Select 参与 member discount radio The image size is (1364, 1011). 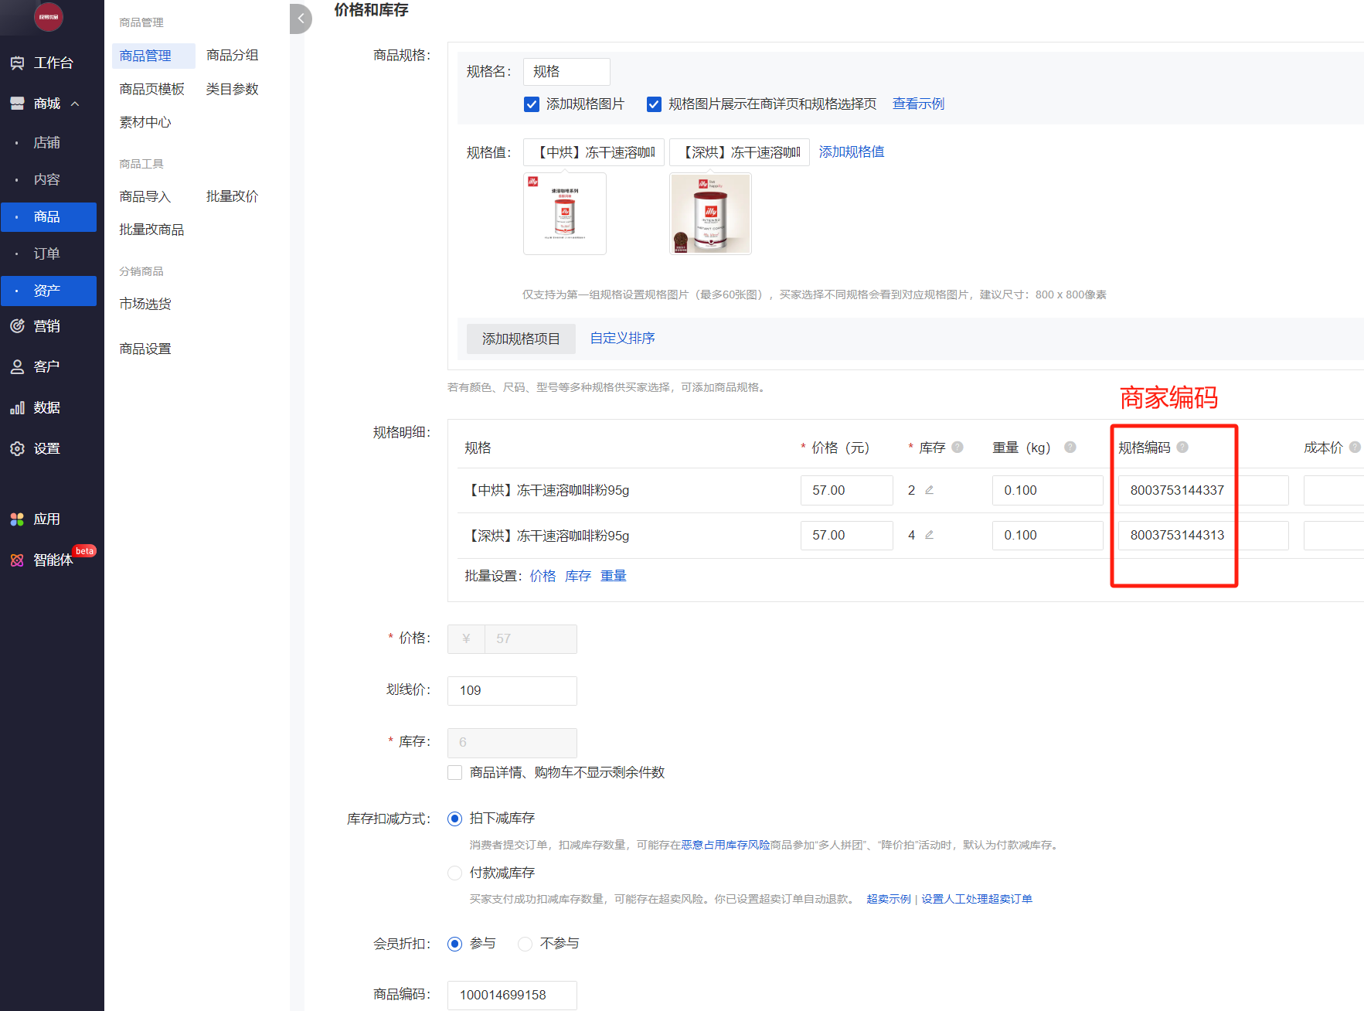[x=455, y=944]
